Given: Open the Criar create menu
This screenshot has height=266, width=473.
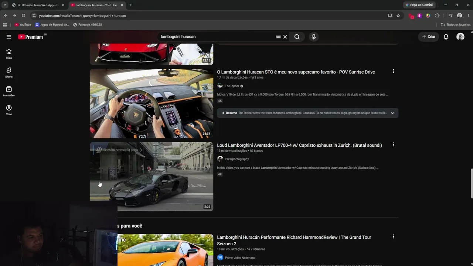Looking at the screenshot, I should click(429, 37).
